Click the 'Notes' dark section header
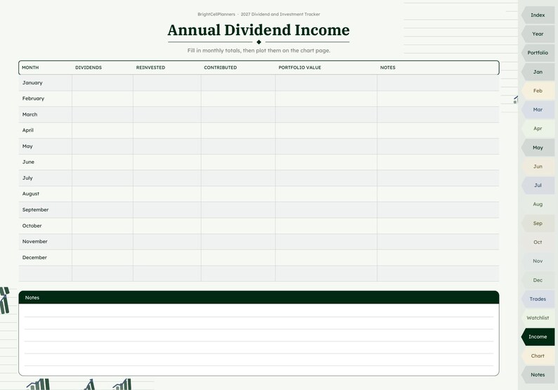Screen dimensions: 558x390 (x=259, y=297)
